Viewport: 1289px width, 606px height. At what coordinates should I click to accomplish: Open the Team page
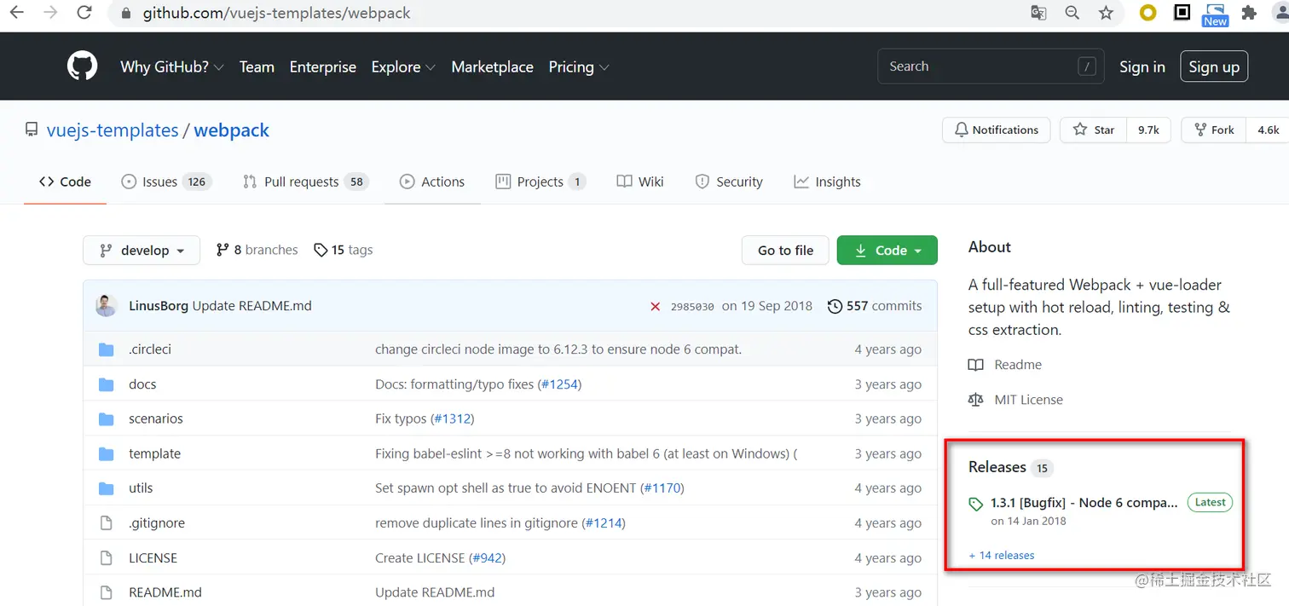[x=257, y=66]
